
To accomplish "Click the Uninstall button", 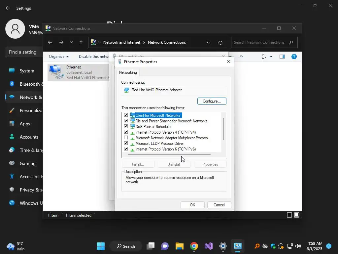I will click(x=174, y=164).
